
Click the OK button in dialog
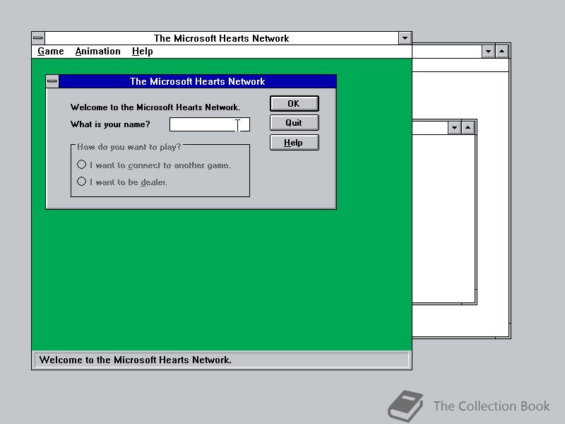[294, 103]
